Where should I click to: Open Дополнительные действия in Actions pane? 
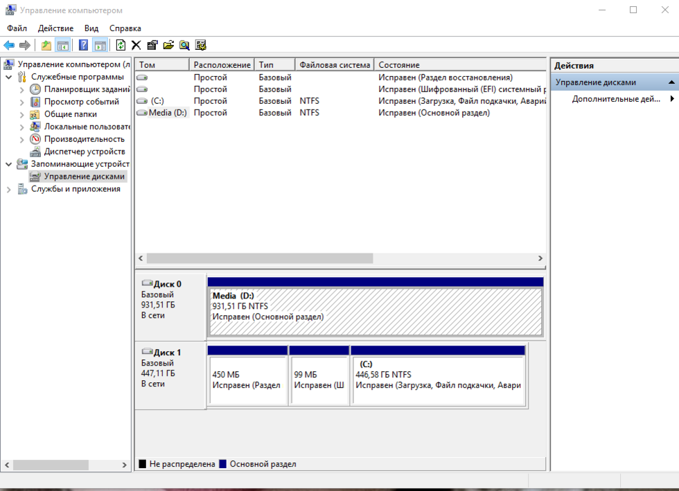click(x=616, y=99)
